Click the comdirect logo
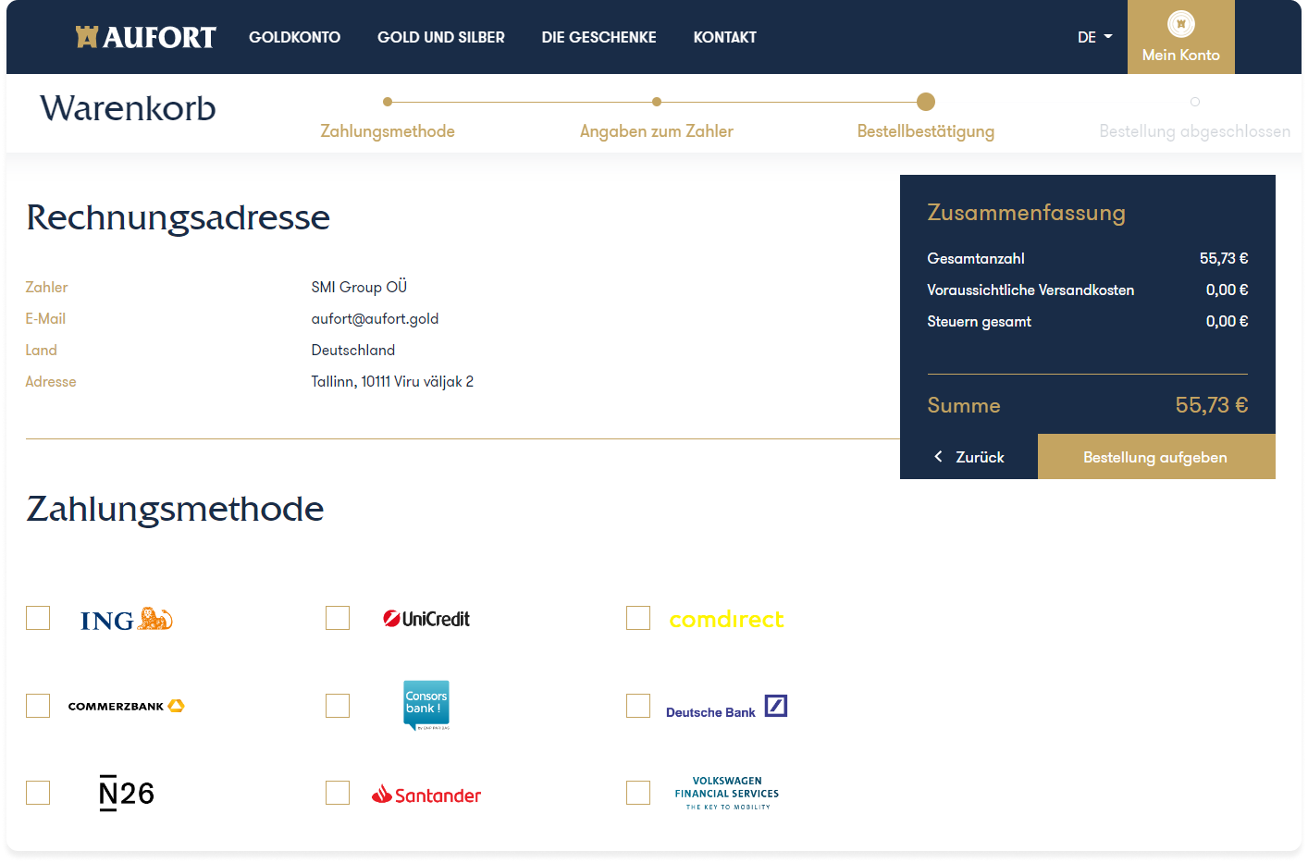The image size is (1308, 863). tap(726, 619)
